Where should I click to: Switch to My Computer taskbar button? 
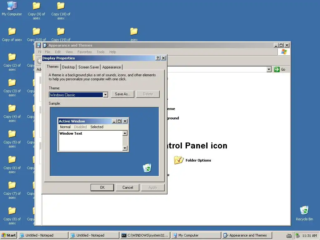click(x=196, y=235)
